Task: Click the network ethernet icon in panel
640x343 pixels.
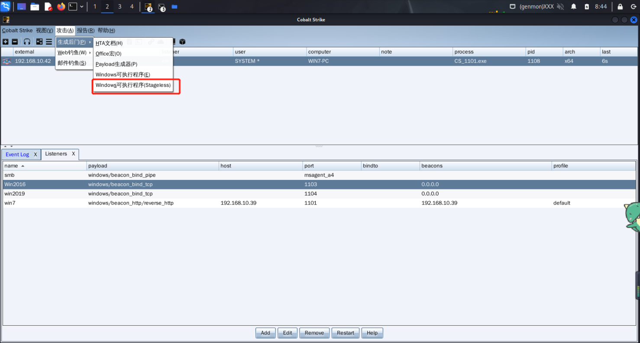Action: coord(513,6)
